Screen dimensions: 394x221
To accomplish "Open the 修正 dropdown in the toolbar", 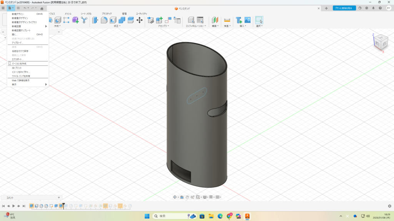I will coord(117,26).
